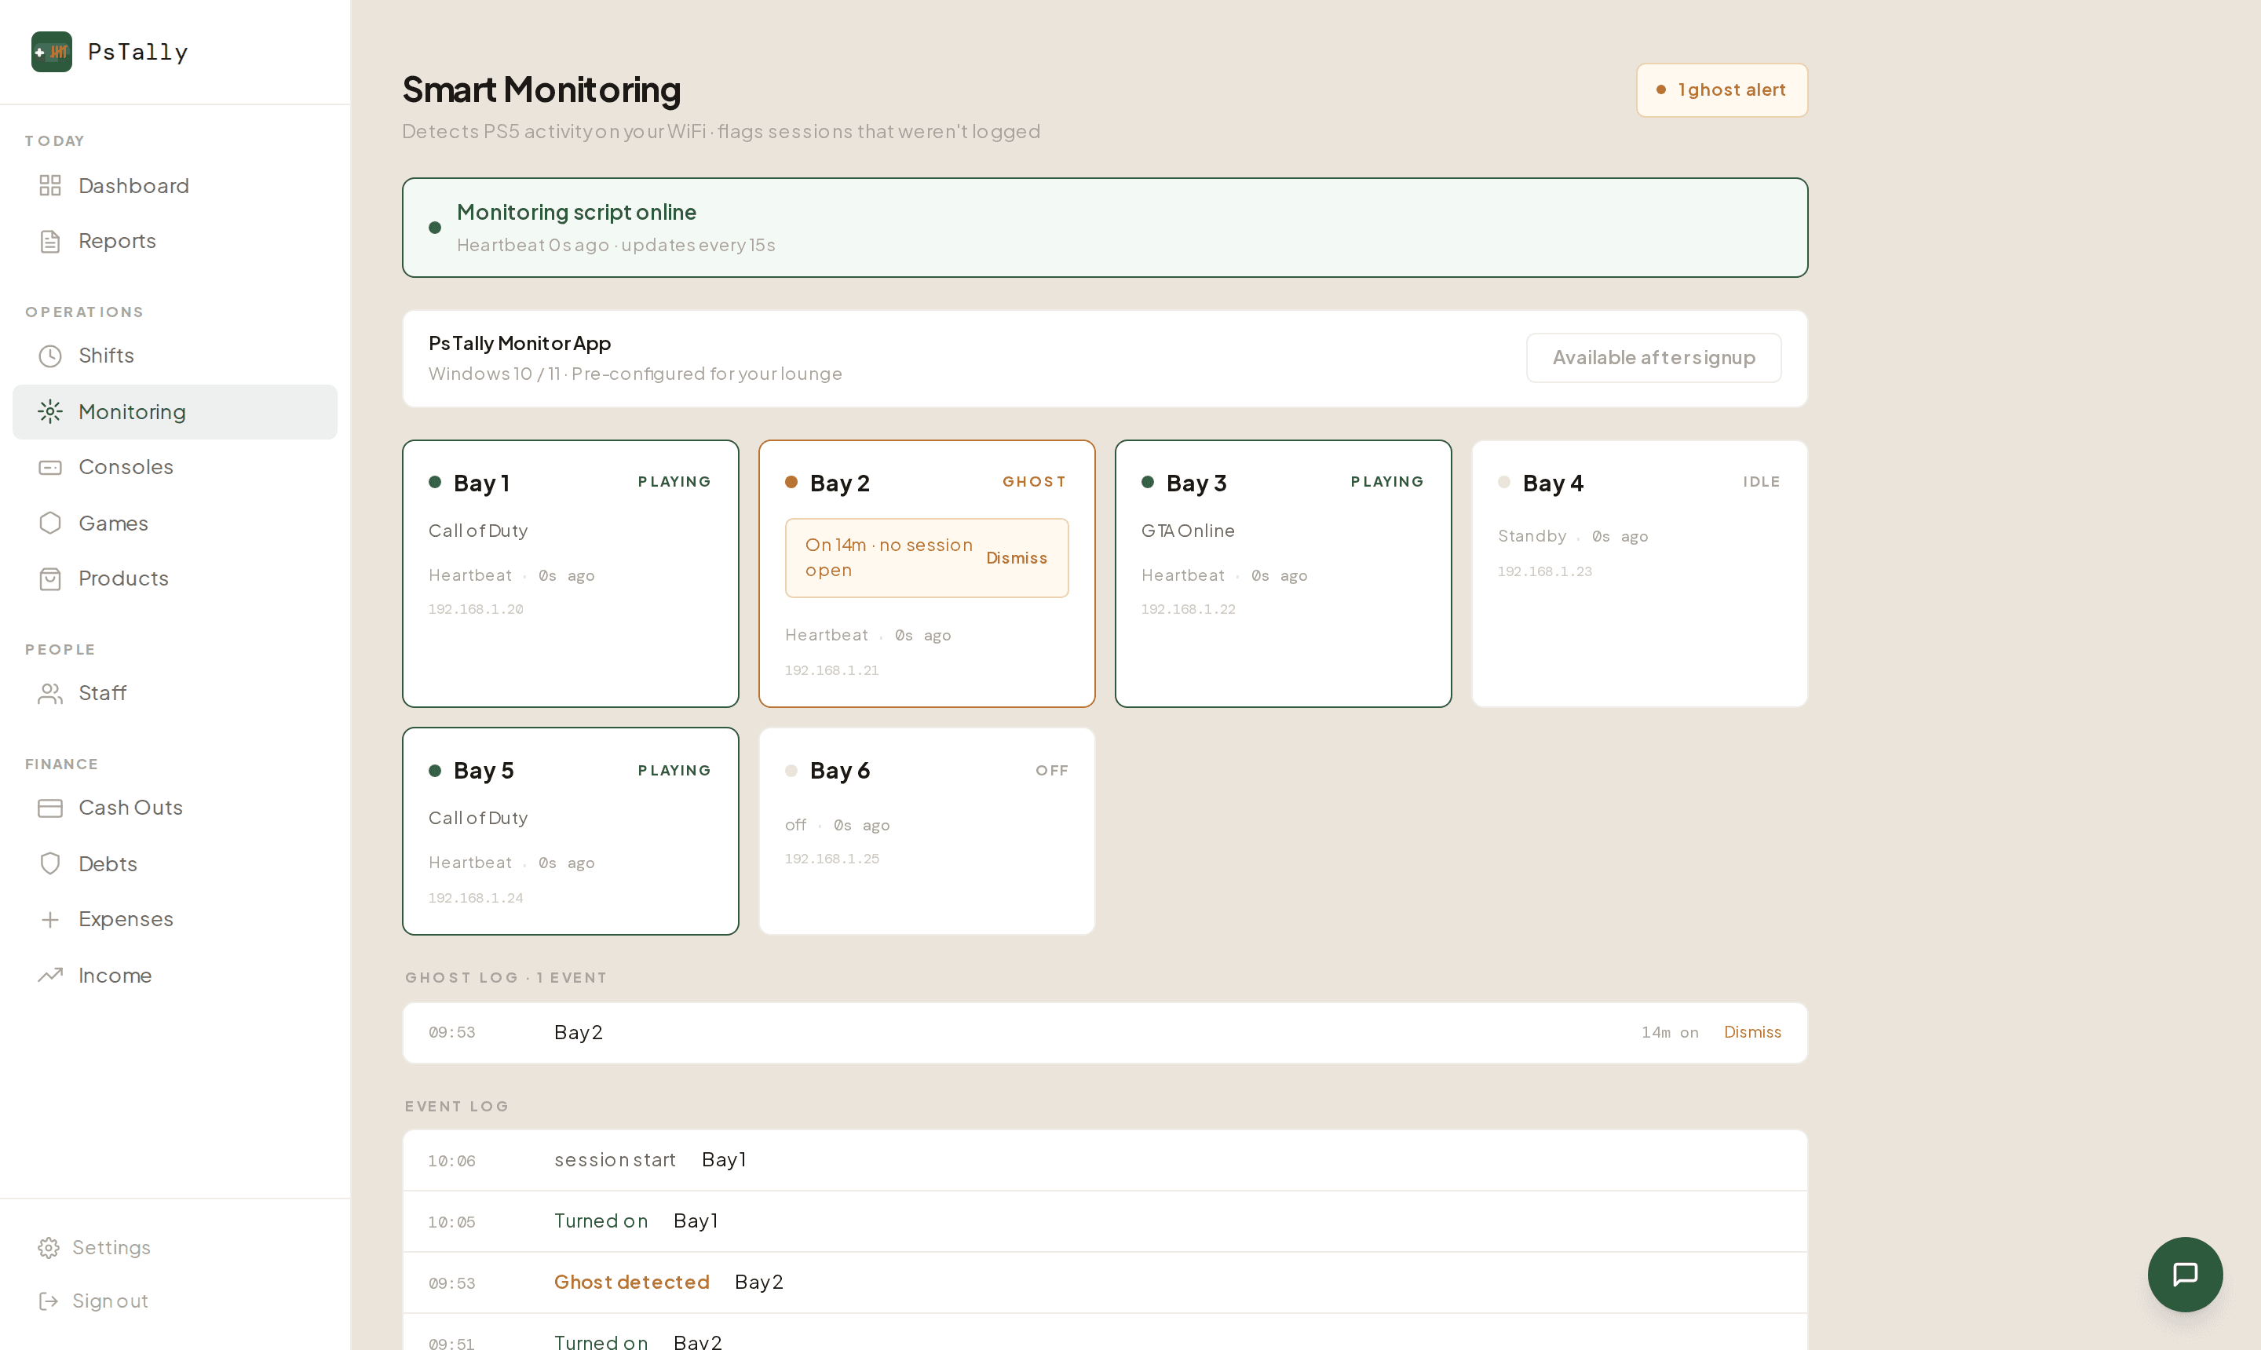Screen dimensions: 2261x1350
Task: Click IP address 192.168.1.22
Action: click(x=1189, y=610)
